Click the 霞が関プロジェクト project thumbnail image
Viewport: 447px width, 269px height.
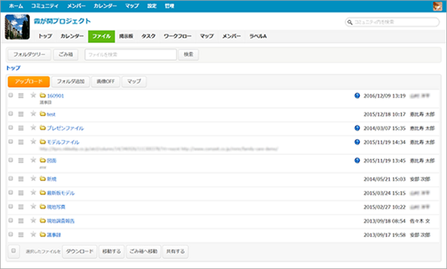(17, 27)
